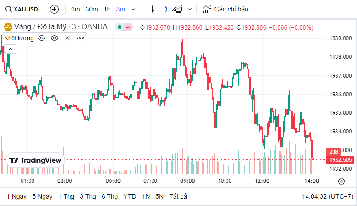
Task: Hide the Khối lượng volume indicator
Action: click(42, 38)
